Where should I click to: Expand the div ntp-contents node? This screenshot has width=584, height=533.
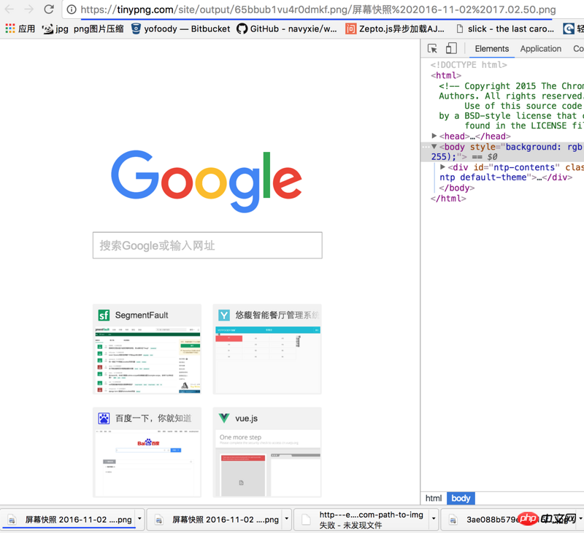[x=442, y=167]
